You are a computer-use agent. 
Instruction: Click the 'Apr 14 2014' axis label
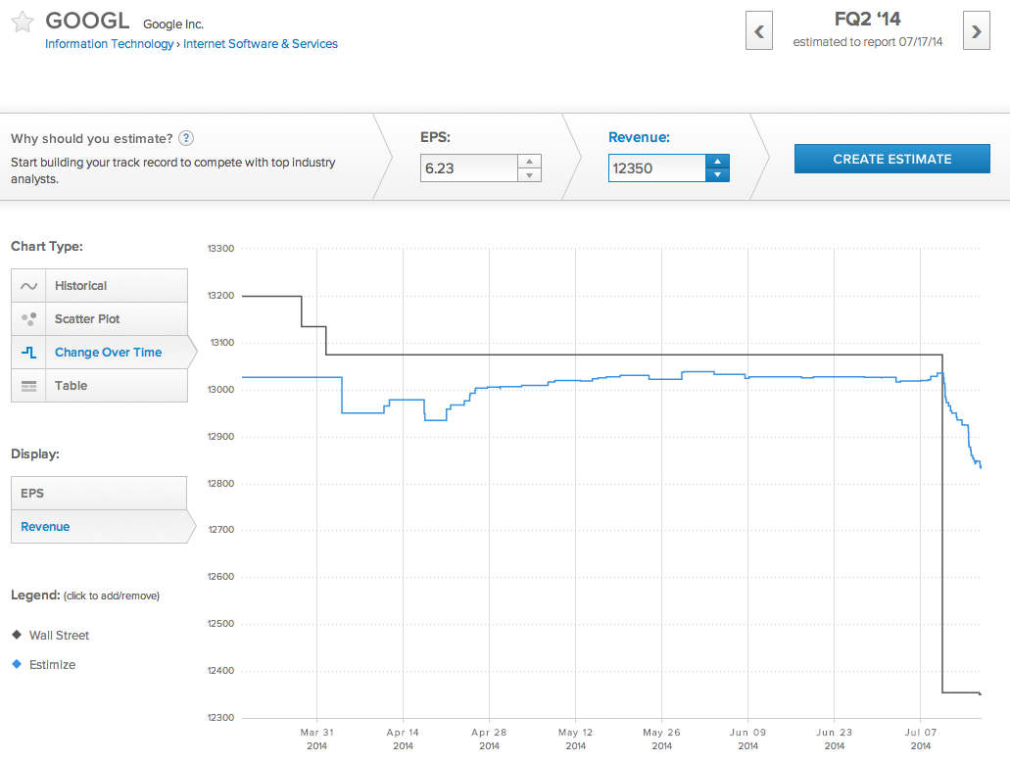[403, 738]
